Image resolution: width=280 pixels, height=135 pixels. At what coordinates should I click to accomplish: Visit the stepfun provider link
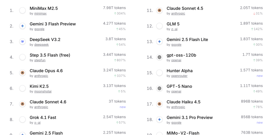[x=40, y=60]
